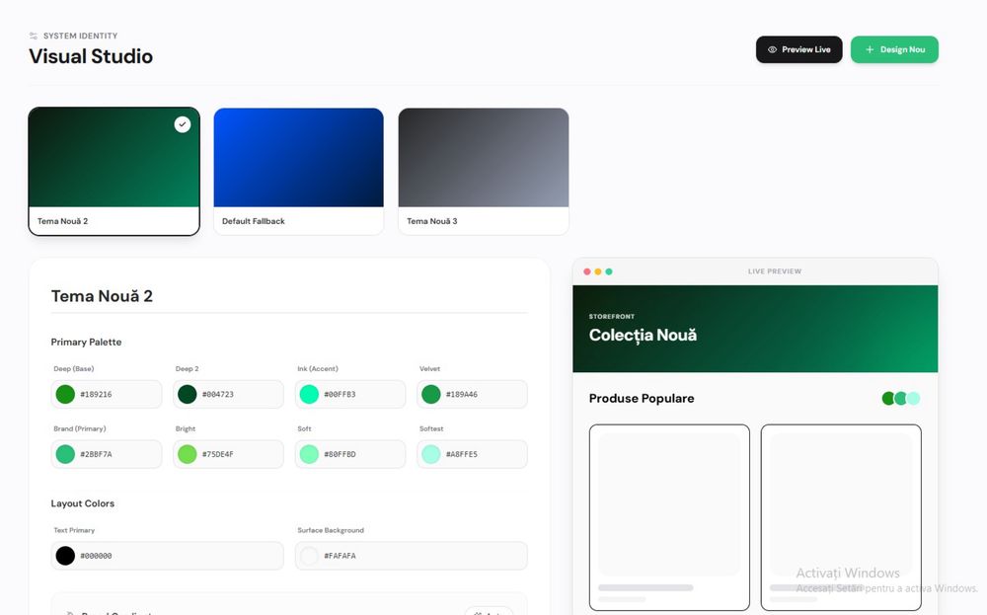Screen dimensions: 987x615
Task: Click the #189A46 hex value
Action: point(462,395)
